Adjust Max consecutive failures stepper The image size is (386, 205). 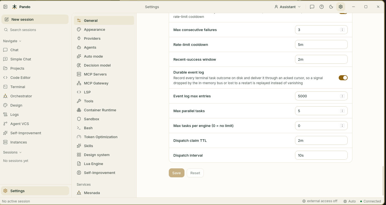pyautogui.click(x=342, y=30)
